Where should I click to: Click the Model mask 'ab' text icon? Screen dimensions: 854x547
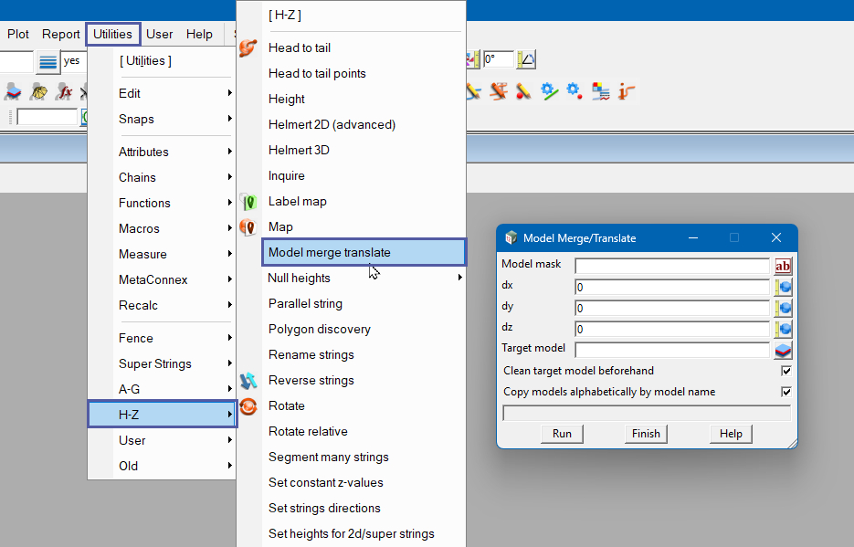tap(783, 266)
